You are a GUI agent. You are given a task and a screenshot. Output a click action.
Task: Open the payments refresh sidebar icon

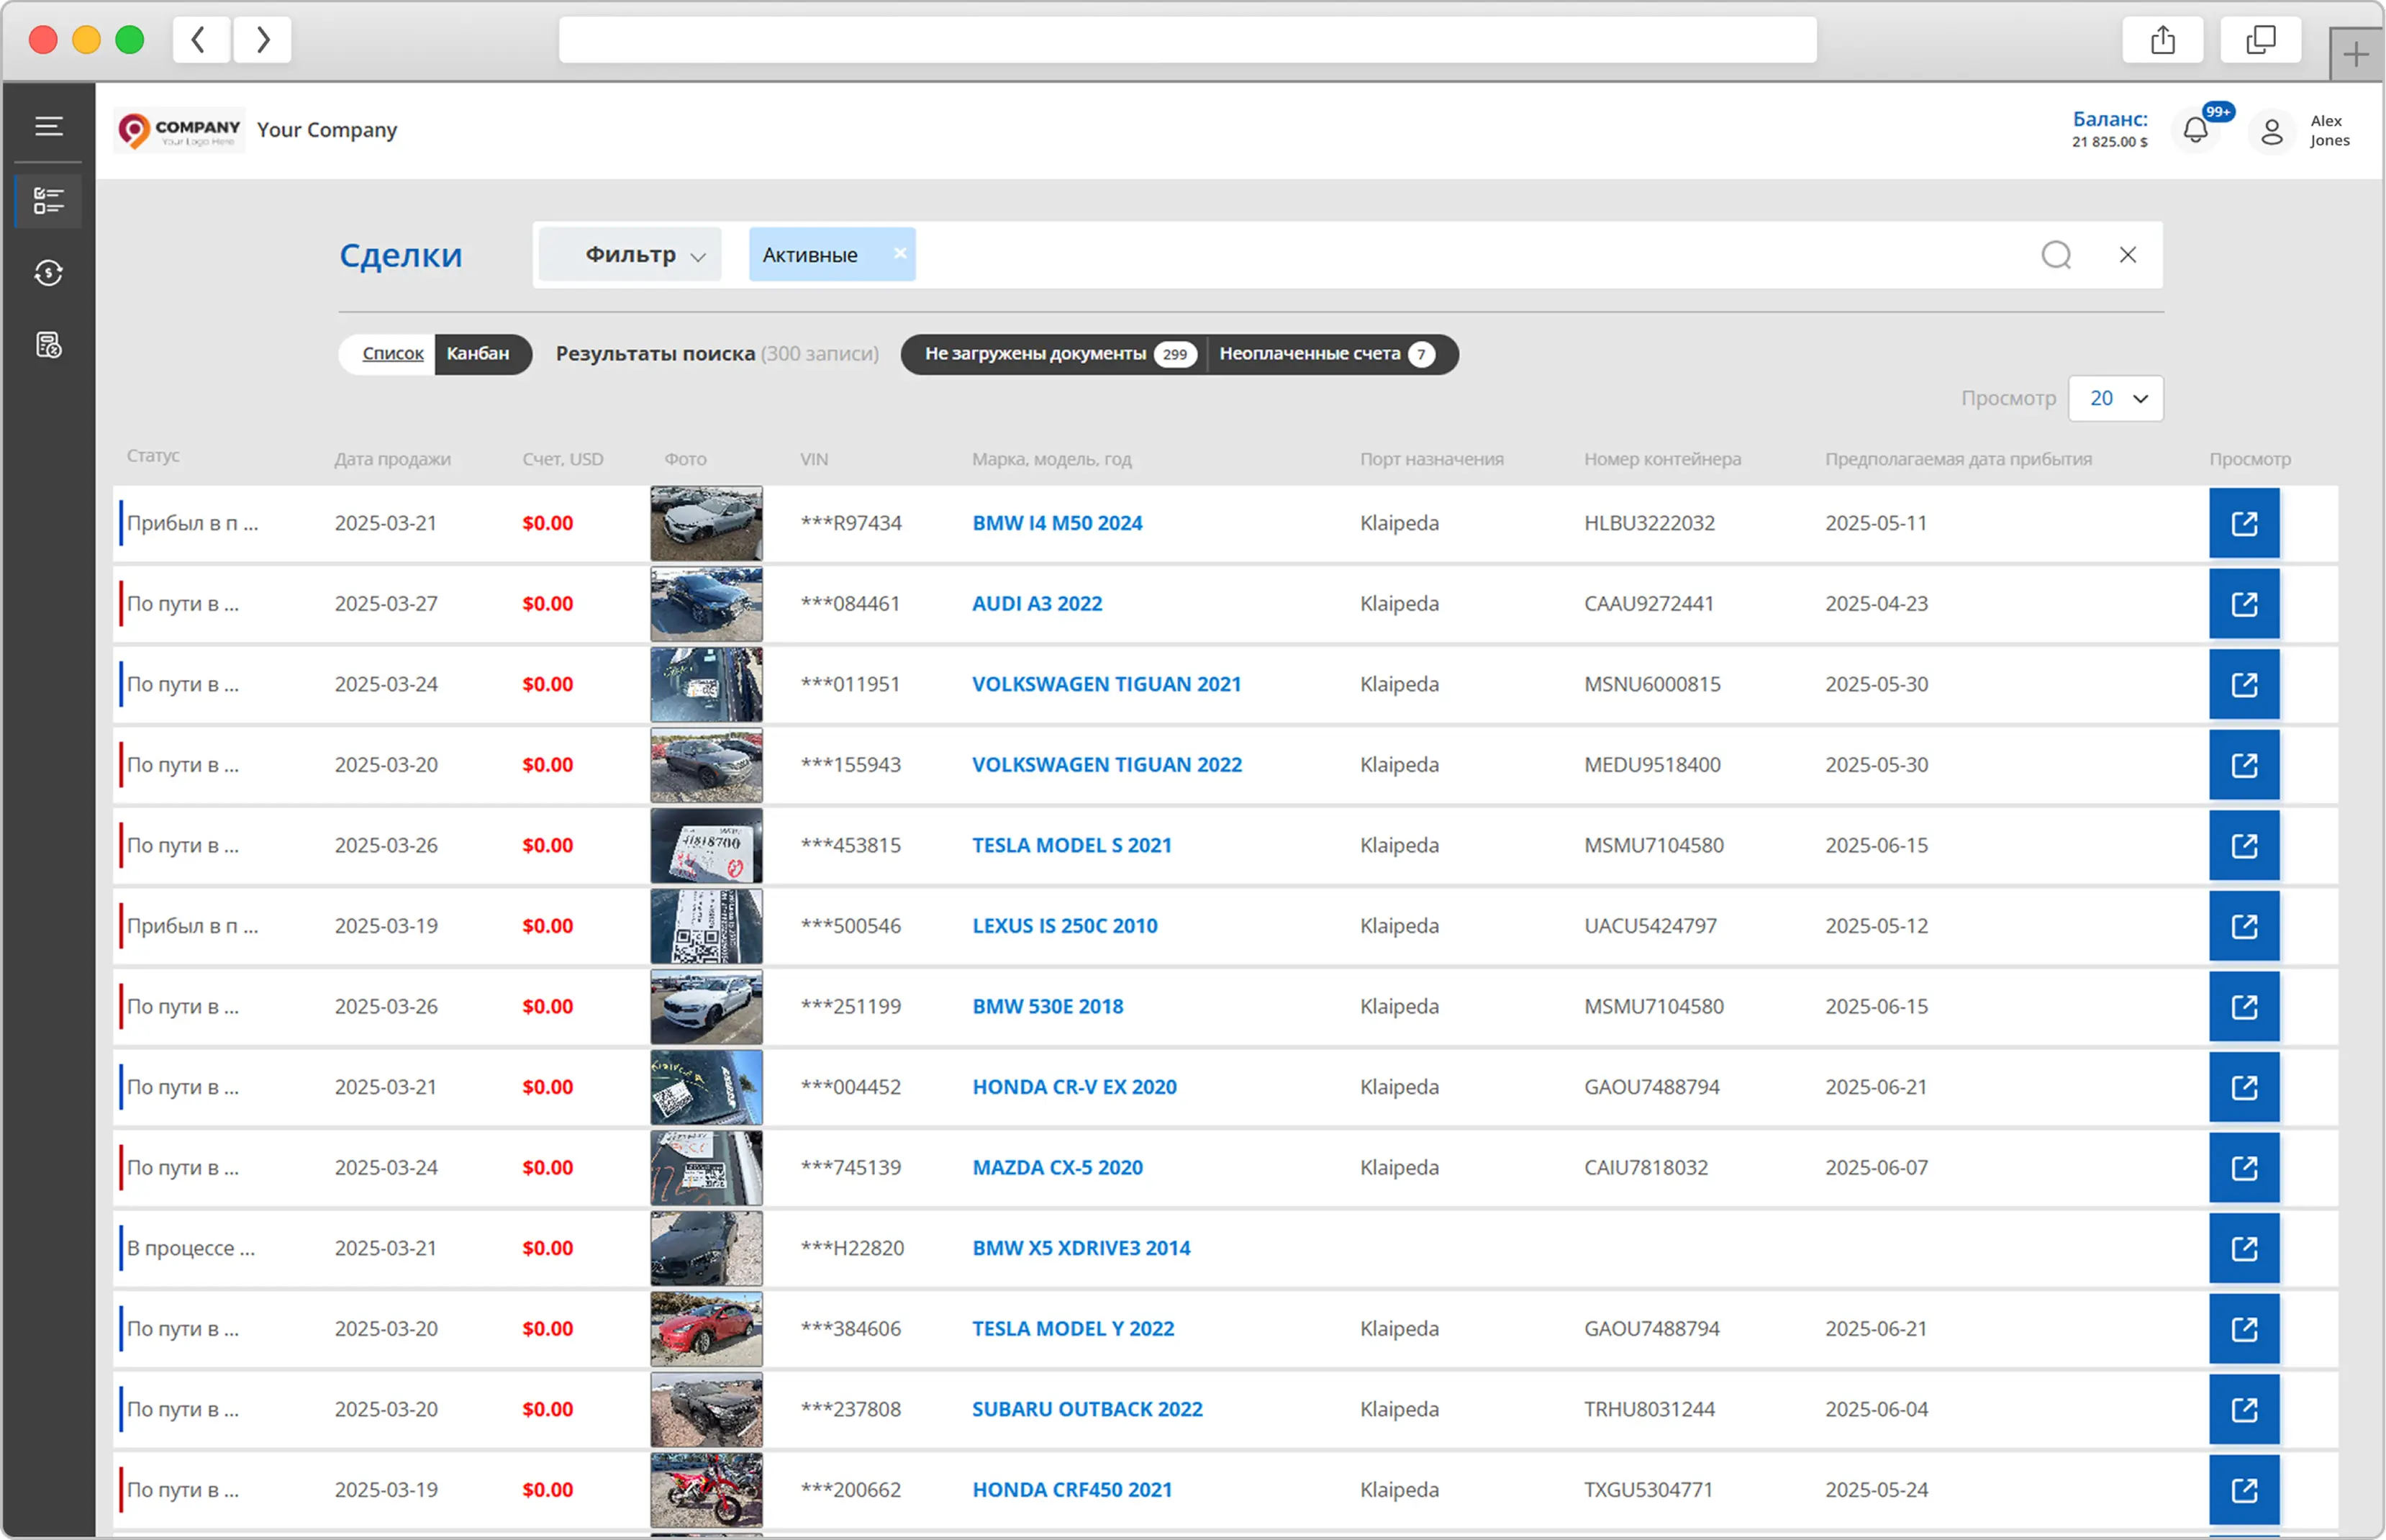click(x=48, y=272)
